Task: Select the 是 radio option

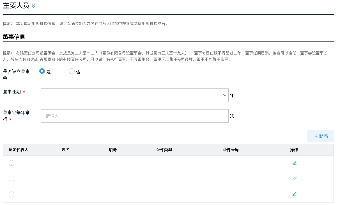Action: point(42,71)
